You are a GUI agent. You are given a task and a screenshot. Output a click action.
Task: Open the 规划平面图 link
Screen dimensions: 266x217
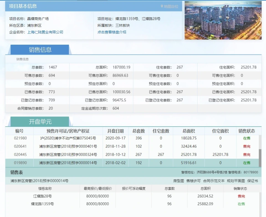point(236,181)
